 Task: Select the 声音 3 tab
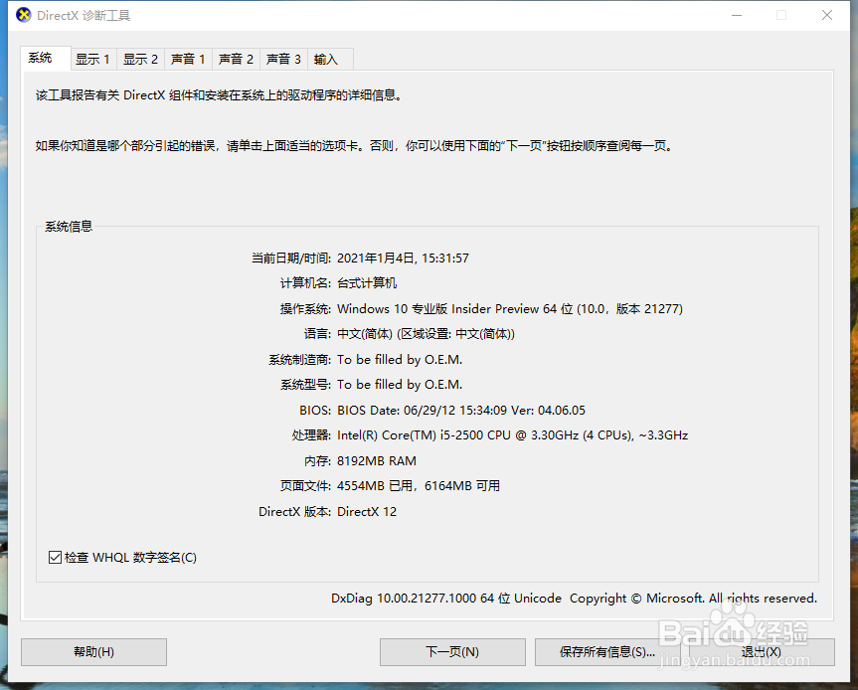282,59
